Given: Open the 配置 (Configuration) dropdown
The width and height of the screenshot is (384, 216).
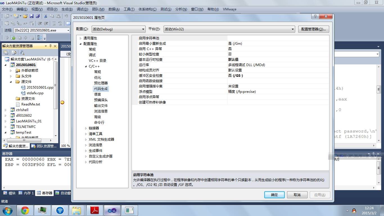Looking at the screenshot, I should coord(118,29).
